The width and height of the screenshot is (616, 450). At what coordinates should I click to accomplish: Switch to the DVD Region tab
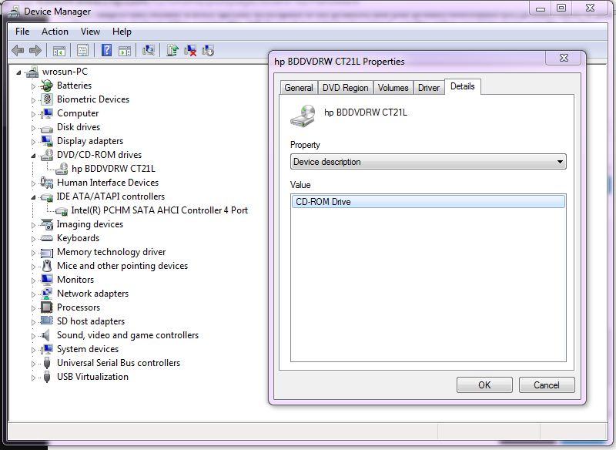[x=345, y=88]
